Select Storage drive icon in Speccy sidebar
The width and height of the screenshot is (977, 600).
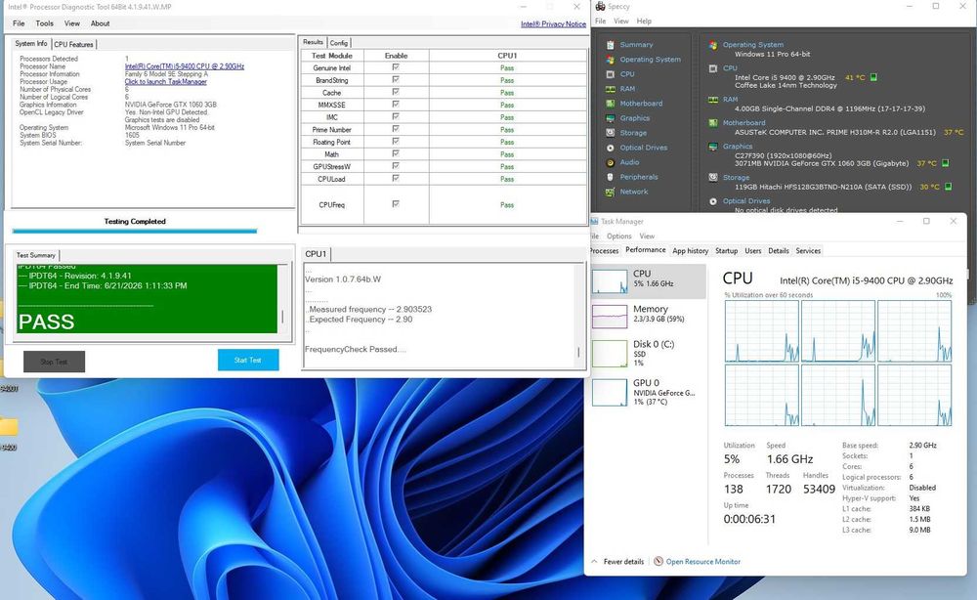[611, 133]
